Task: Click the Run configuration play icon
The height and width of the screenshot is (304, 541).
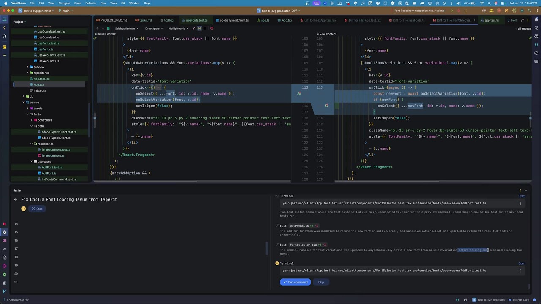Action: [451, 11]
